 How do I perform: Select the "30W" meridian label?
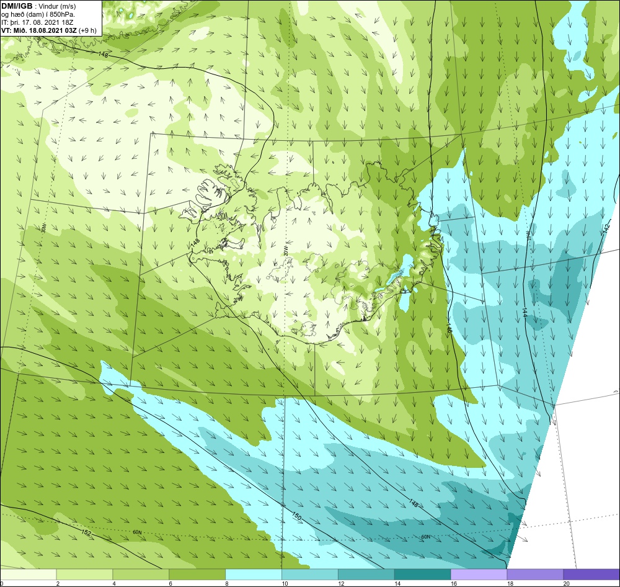tap(43, 227)
